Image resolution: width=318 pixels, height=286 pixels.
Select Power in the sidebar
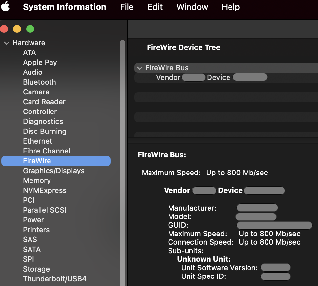(33, 220)
